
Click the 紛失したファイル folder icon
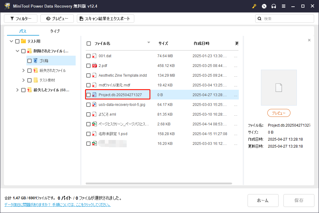coord(29,90)
